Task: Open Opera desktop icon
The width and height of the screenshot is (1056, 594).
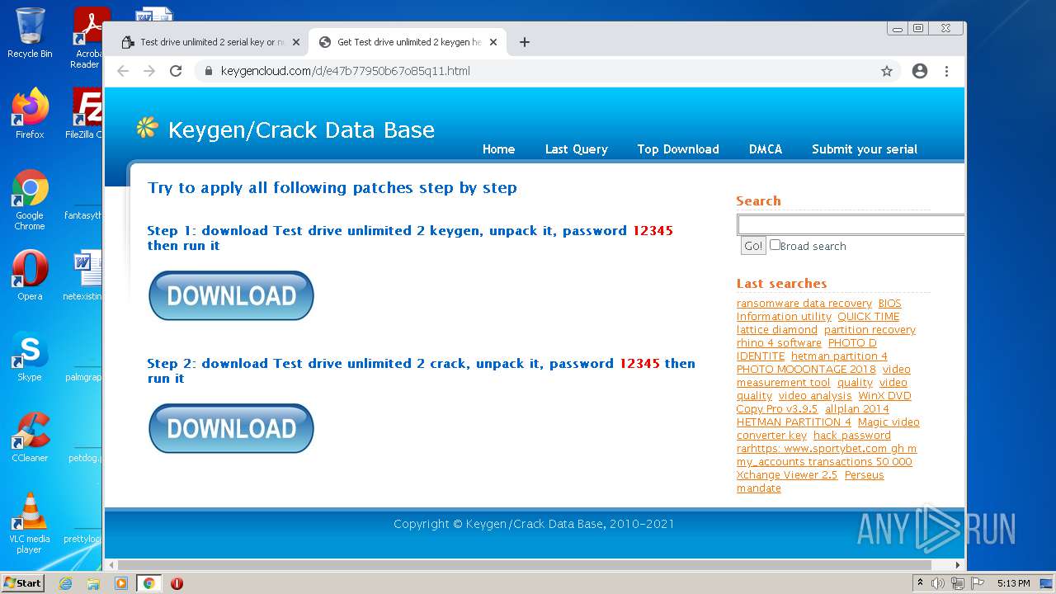Action: [x=30, y=276]
